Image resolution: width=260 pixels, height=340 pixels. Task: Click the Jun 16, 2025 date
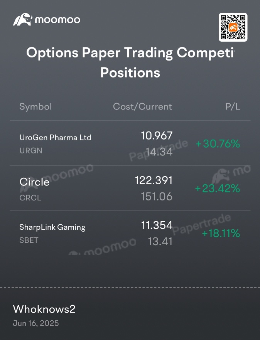coord(36,323)
